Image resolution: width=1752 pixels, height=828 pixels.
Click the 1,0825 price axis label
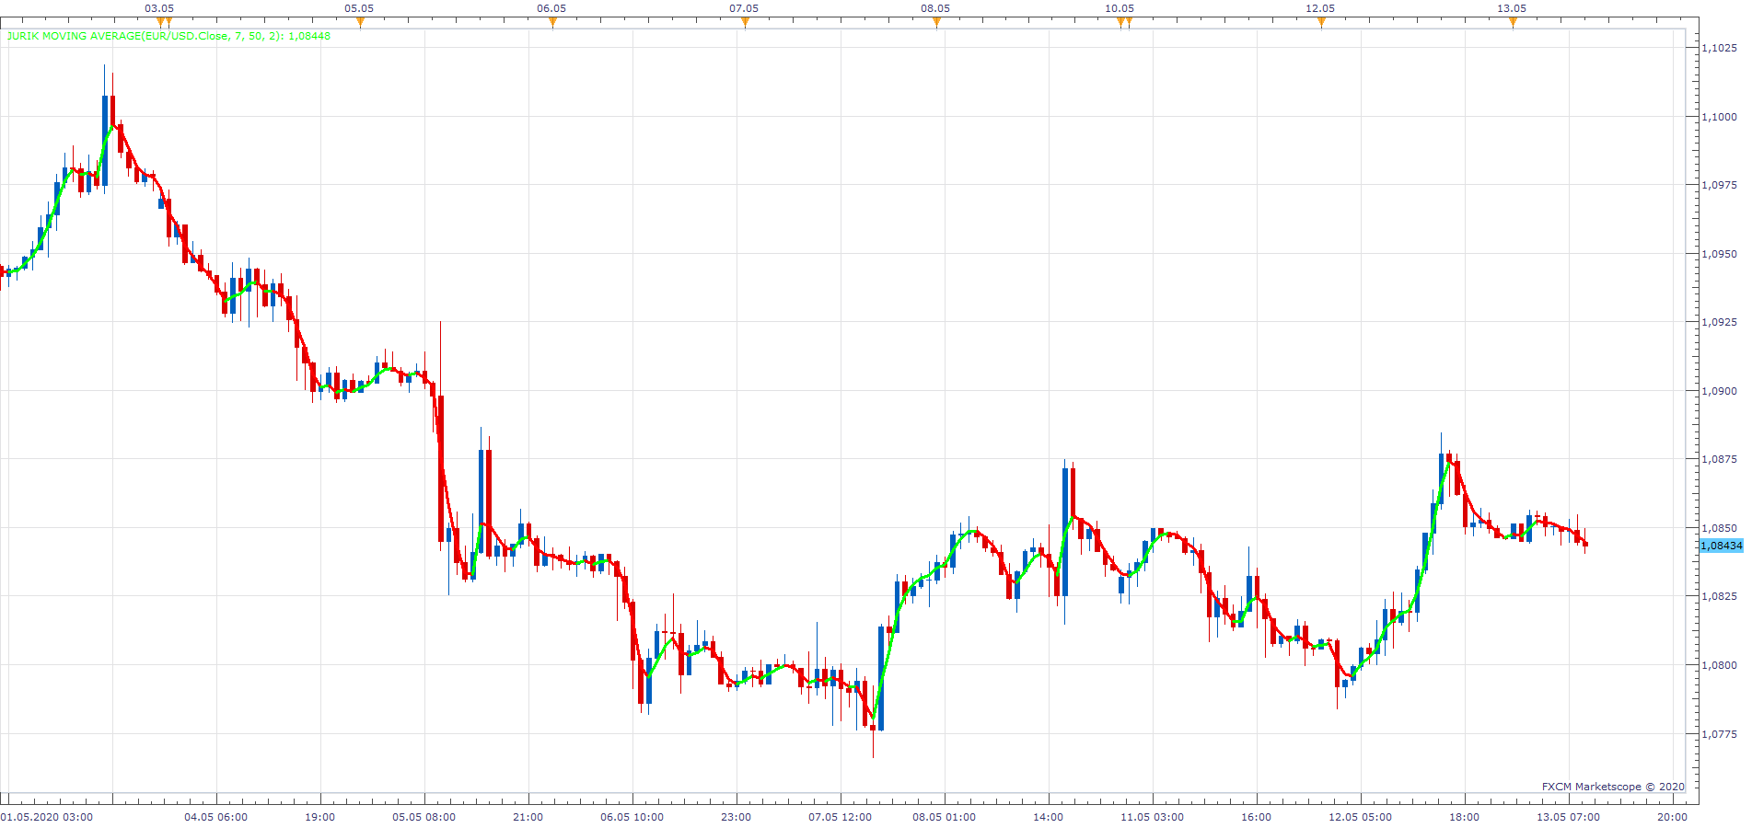(x=1720, y=596)
